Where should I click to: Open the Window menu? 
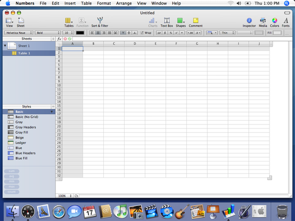pyautogui.click(x=159, y=3)
